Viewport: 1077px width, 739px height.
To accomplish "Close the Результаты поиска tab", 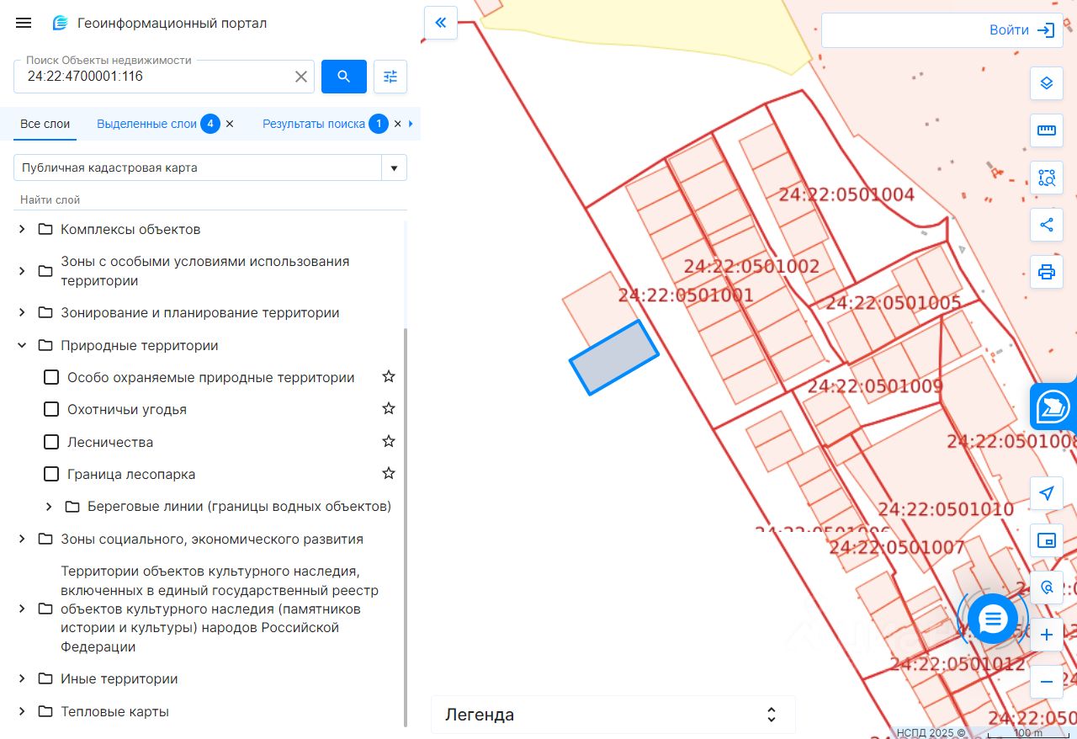I will click(398, 124).
